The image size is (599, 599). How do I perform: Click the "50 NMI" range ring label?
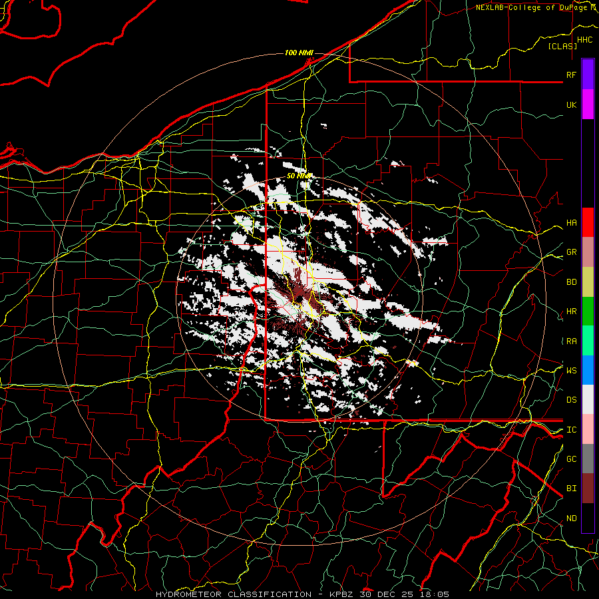pyautogui.click(x=299, y=176)
